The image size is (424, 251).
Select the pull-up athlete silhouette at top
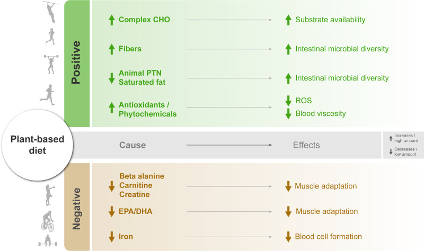click(51, 12)
